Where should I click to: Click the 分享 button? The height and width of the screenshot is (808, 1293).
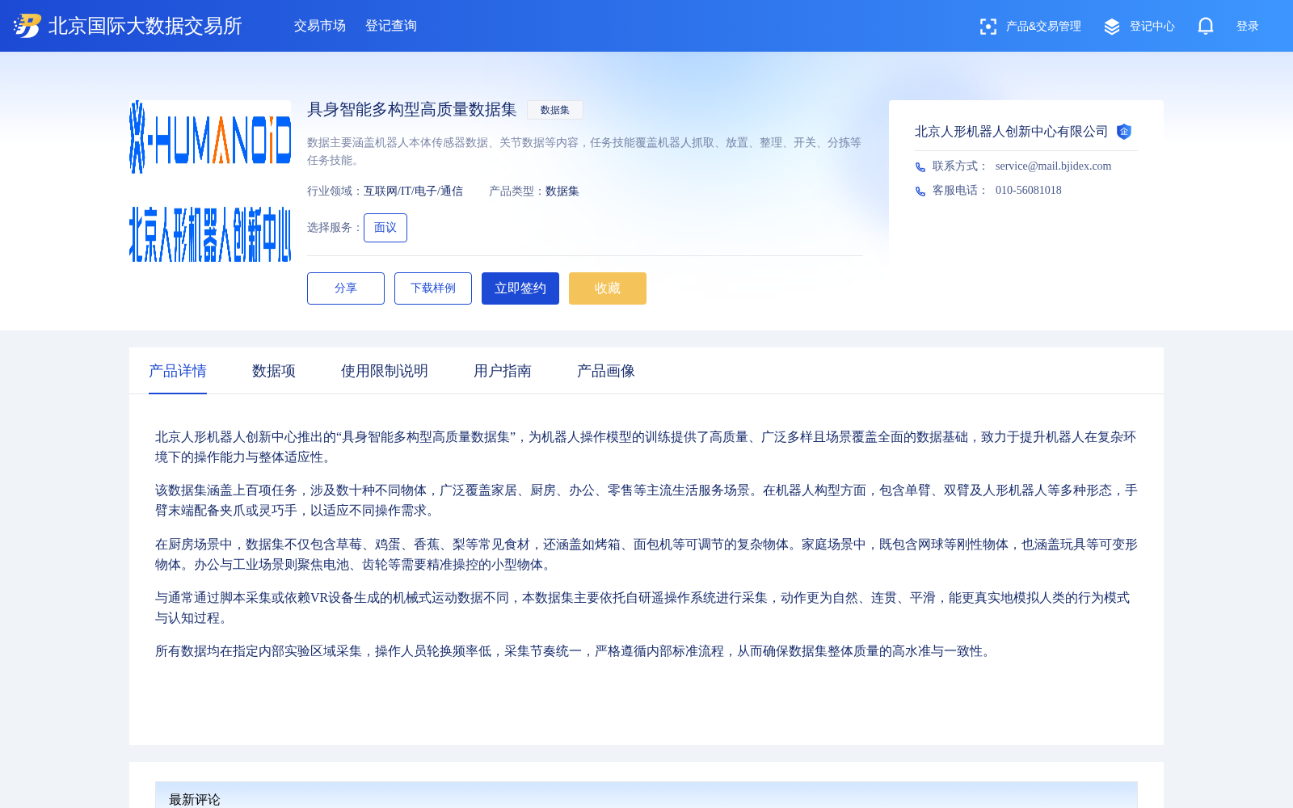point(346,288)
